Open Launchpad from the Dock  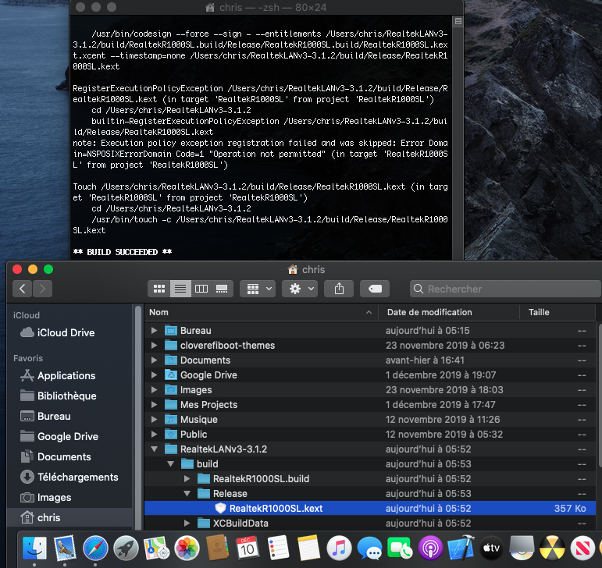[x=126, y=548]
